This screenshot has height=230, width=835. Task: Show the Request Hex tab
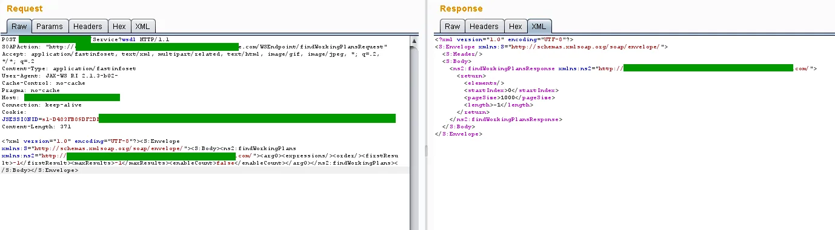(x=119, y=27)
